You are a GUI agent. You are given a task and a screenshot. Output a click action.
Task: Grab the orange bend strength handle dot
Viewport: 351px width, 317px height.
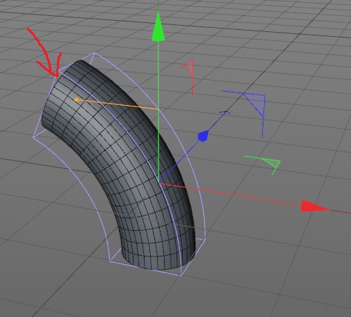pyautogui.click(x=76, y=99)
